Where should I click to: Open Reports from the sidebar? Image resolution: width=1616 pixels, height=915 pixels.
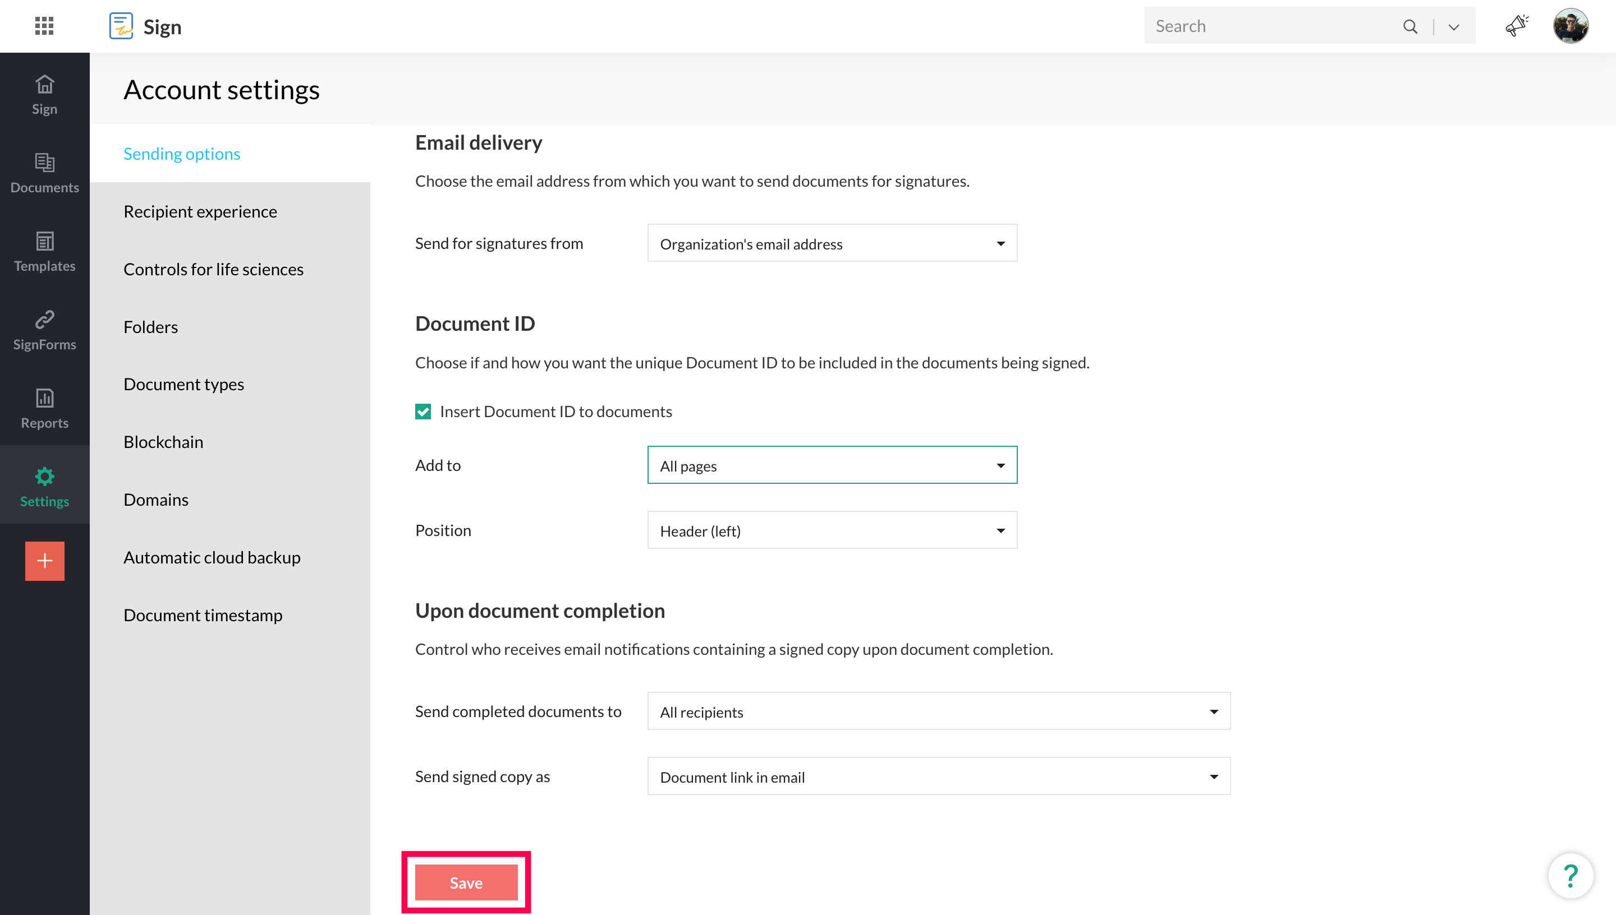(44, 409)
